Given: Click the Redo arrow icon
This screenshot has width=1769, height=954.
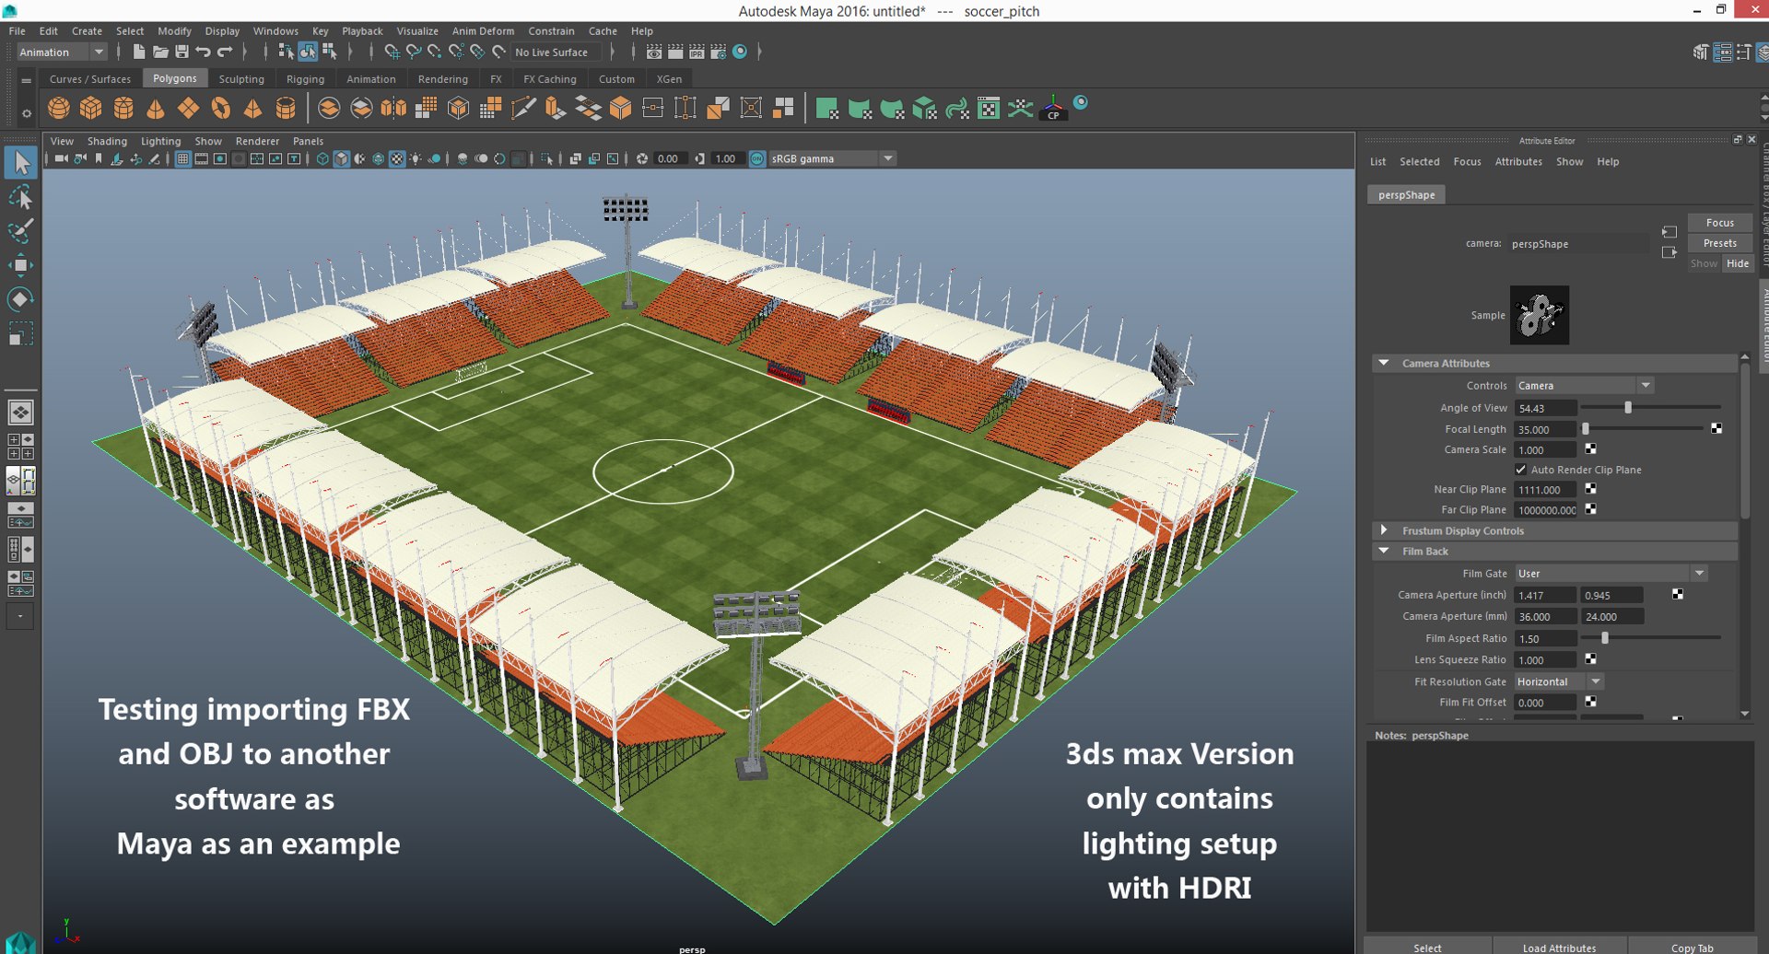Looking at the screenshot, I should coord(225,52).
